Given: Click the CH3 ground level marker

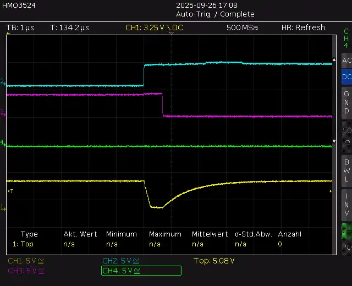Looking at the screenshot, I should (x=3, y=112).
